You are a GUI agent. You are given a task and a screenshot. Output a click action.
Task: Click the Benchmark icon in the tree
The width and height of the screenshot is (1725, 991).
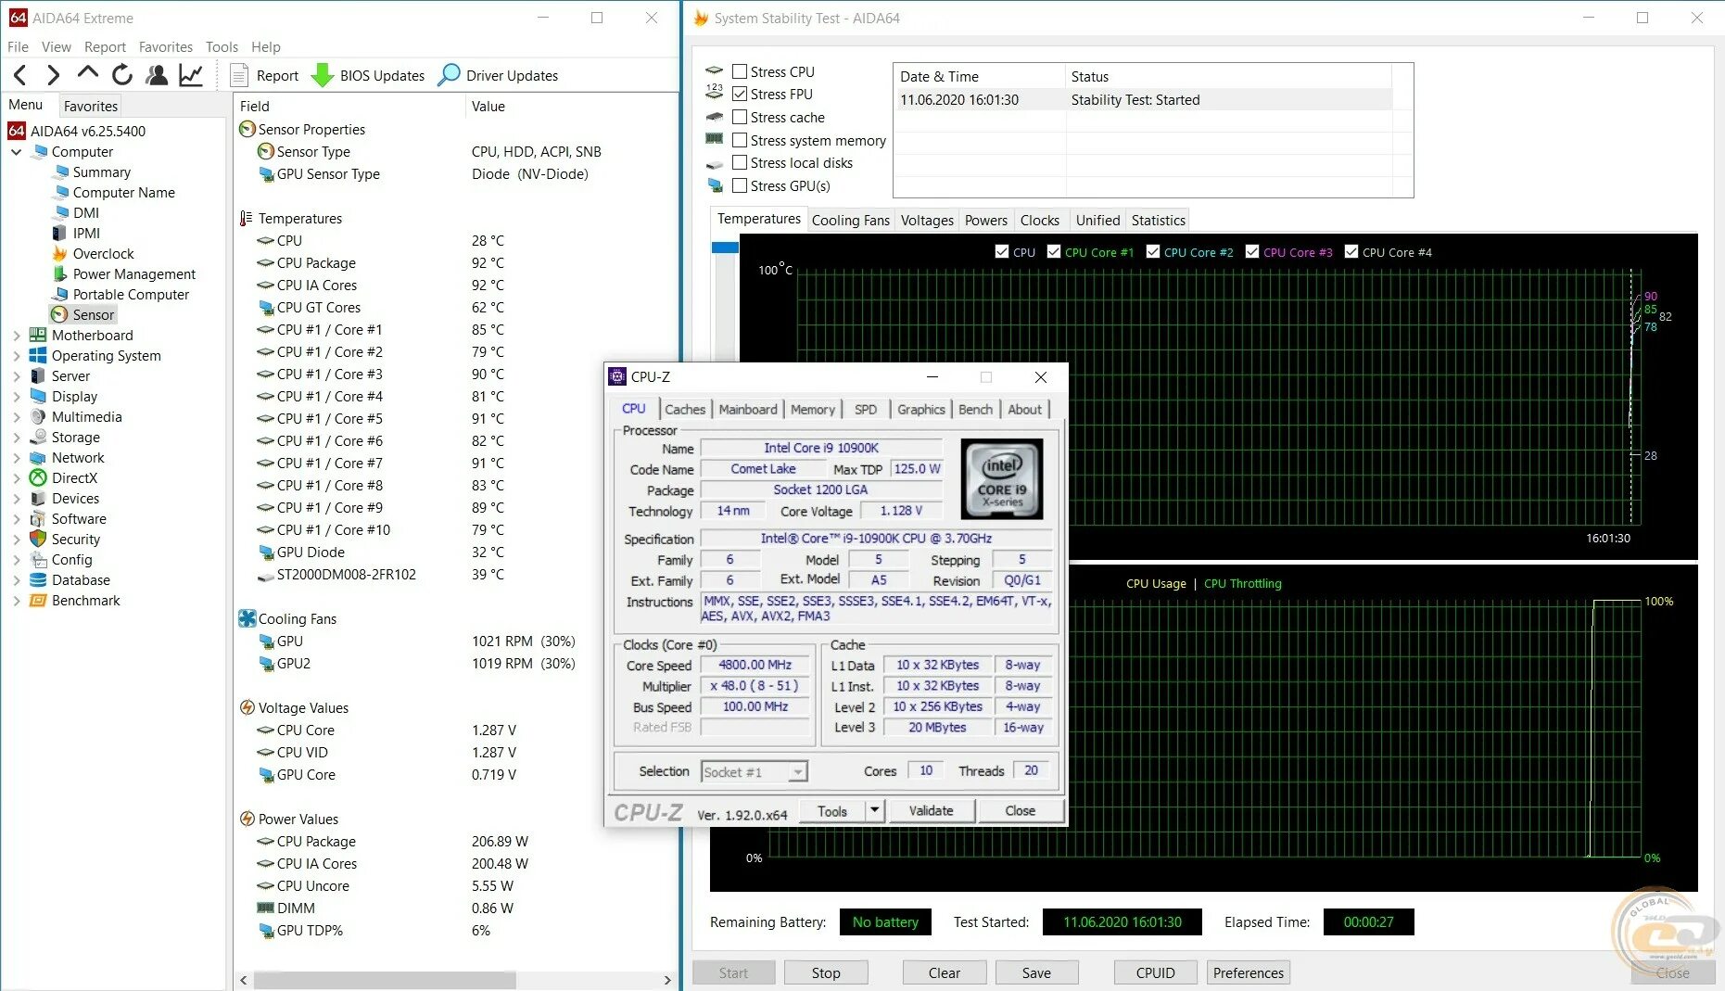38,601
